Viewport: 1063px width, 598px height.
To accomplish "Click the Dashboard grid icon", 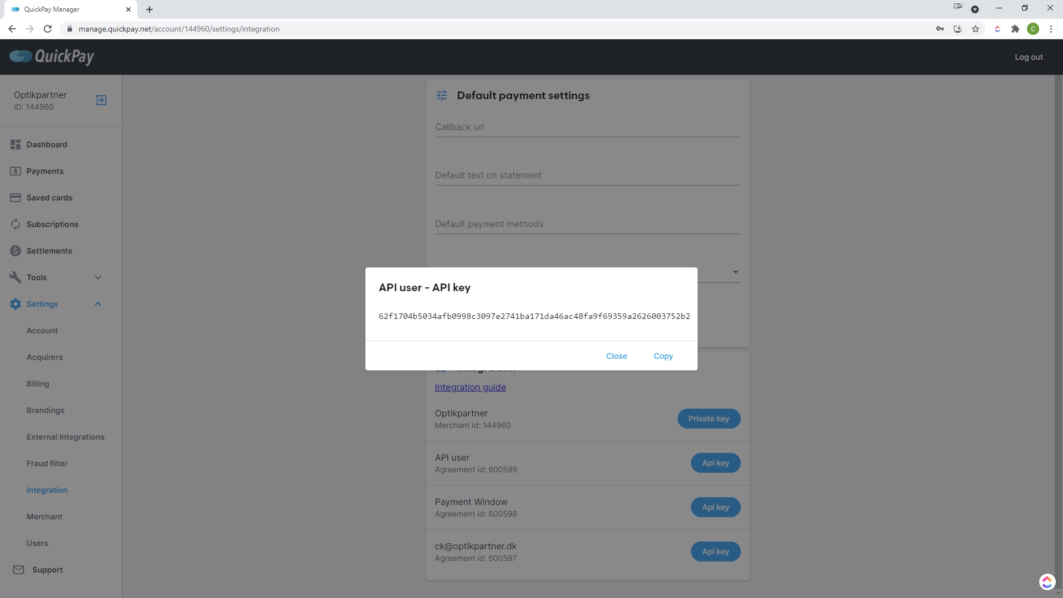I will click(16, 145).
